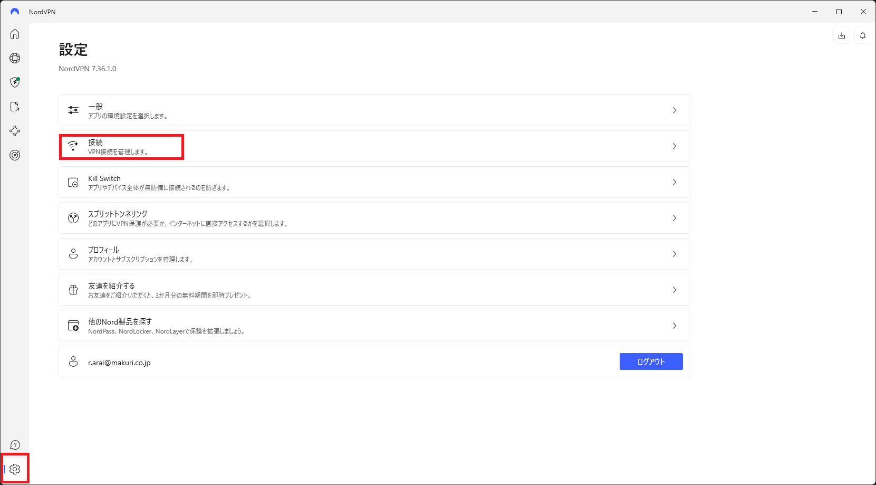Open the Dark Web Monitor target icon
Screen dimensions: 876x485
[15, 155]
